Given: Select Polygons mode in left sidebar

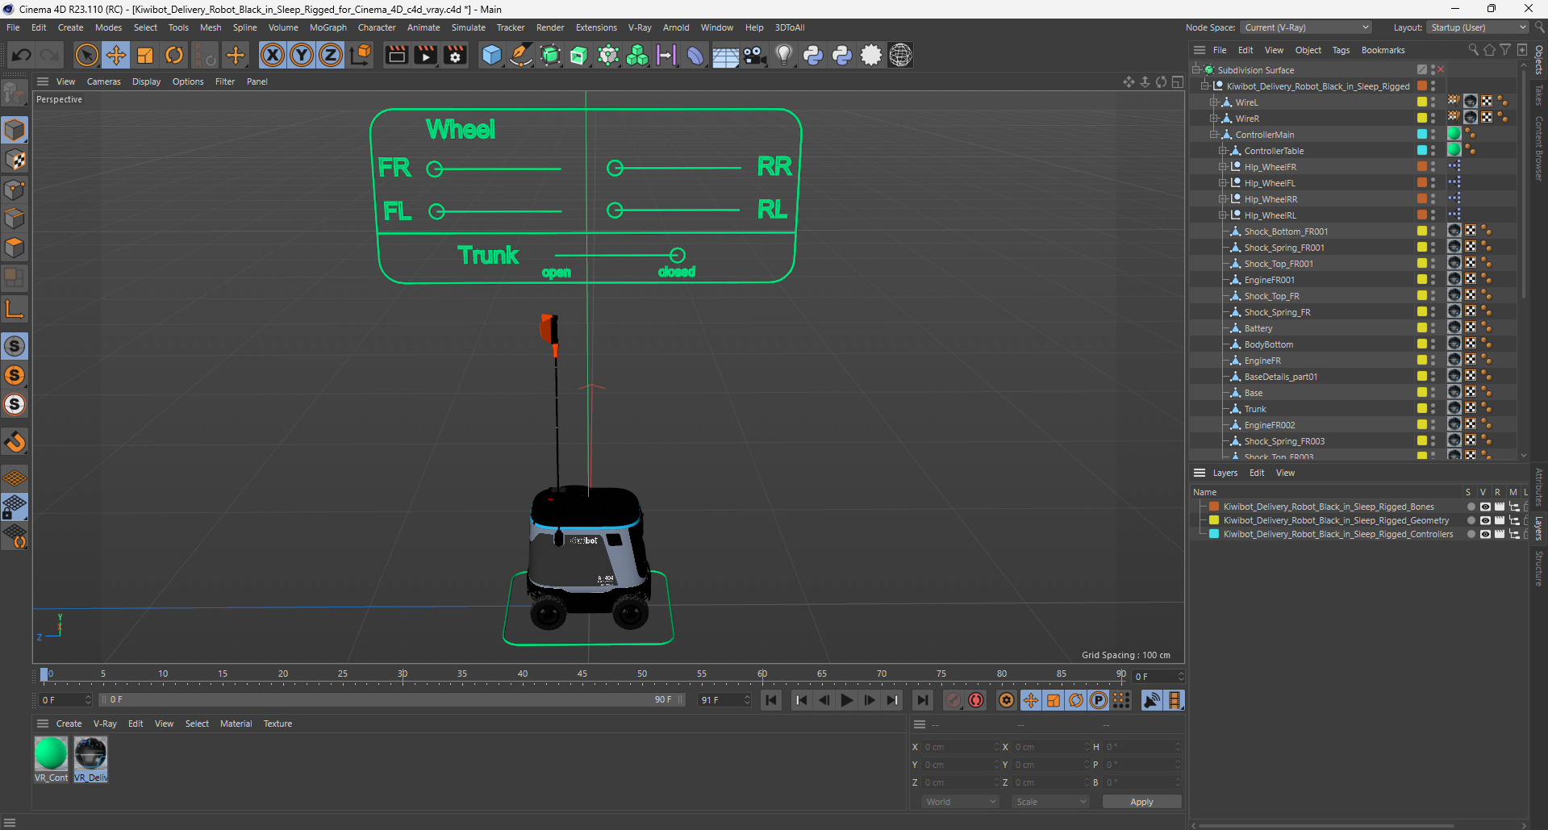Looking at the screenshot, I should tap(15, 247).
